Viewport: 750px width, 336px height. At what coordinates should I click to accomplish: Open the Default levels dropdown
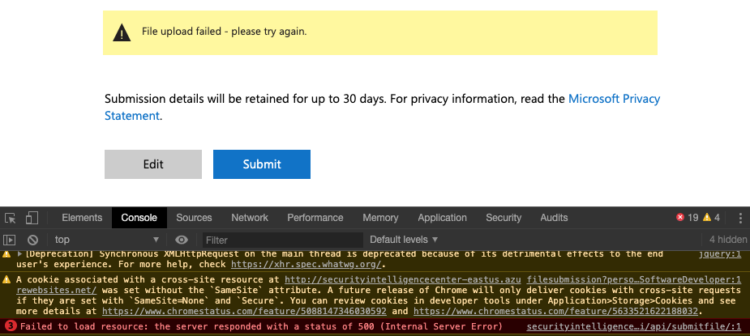404,240
